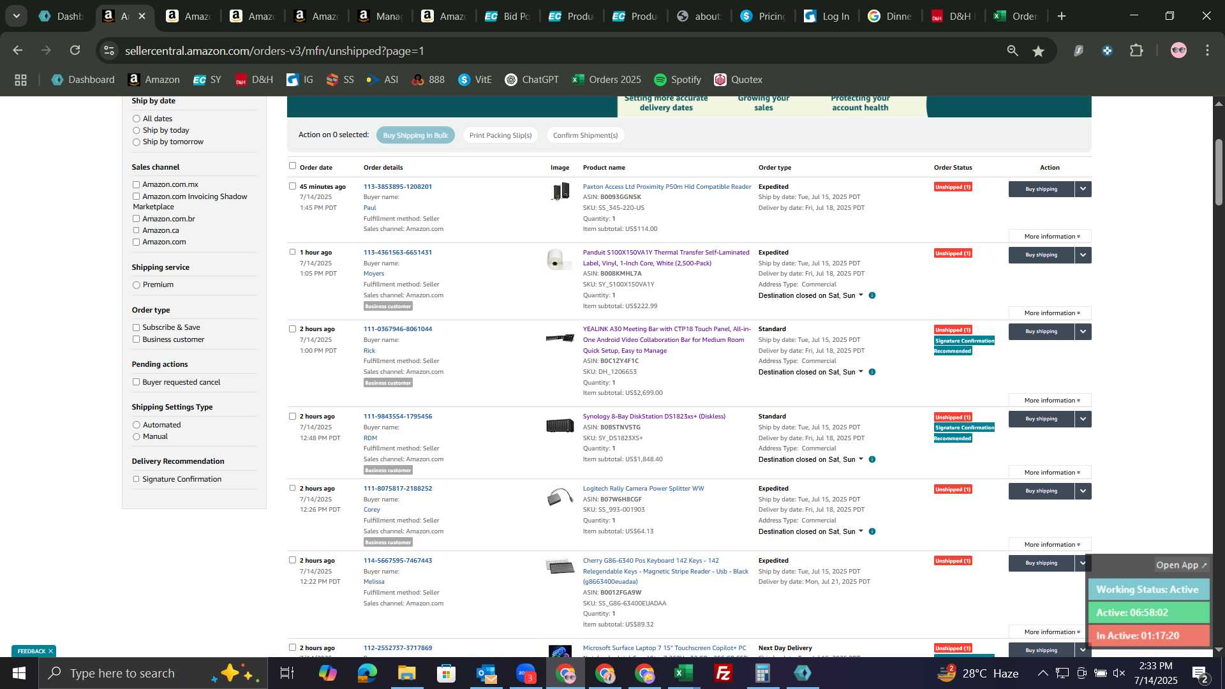This screenshot has height=689, width=1225.
Task: Select Ship by tomorrow filter
Action: click(136, 142)
